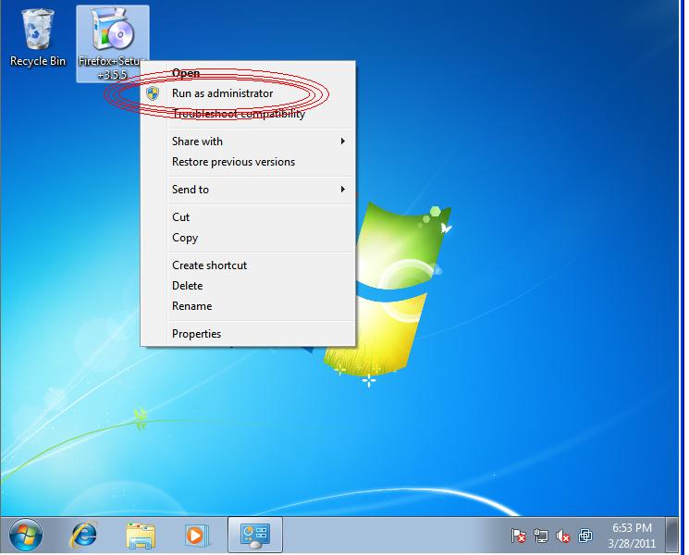Screen dimensions: 689x555
Task: Click the Send to menu entry label
Action: click(191, 190)
